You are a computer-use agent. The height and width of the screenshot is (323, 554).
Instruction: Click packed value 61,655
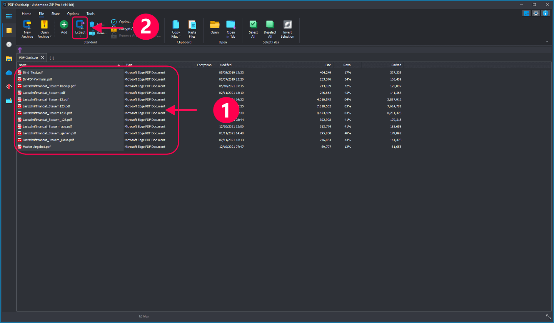click(397, 147)
